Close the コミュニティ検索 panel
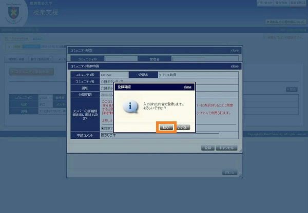308x213 pixels. pyautogui.click(x=235, y=50)
